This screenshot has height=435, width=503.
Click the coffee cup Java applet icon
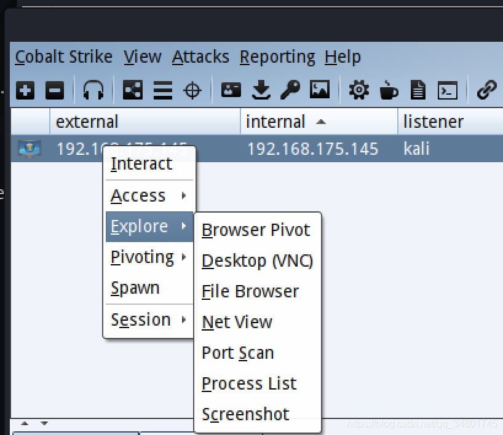click(x=389, y=90)
